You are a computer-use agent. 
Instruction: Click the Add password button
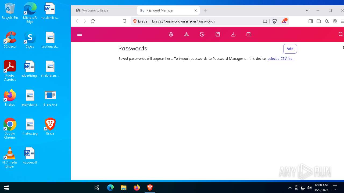pyautogui.click(x=290, y=49)
